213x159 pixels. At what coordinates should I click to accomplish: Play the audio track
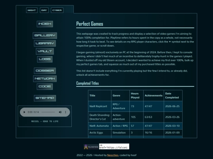24,112
